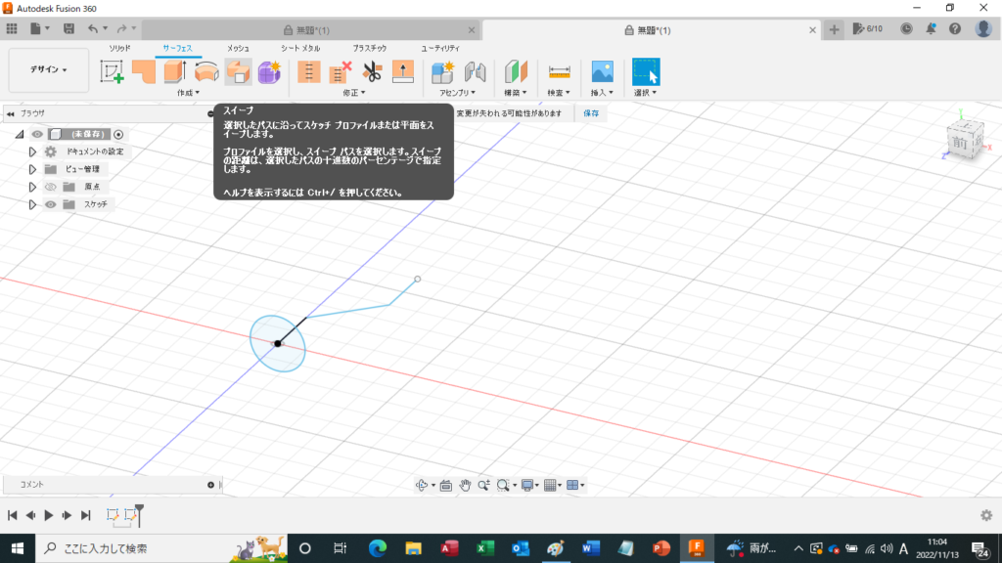Viewport: 1002px width, 563px height.
Task: Click the Redo arrow
Action: coord(121,28)
